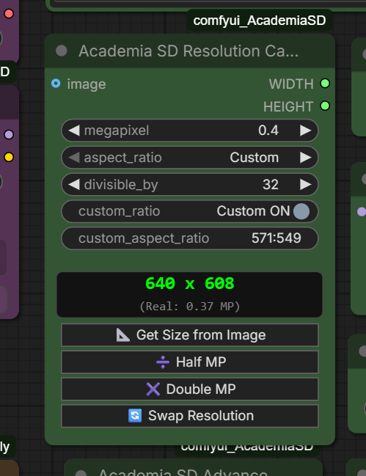
Task: Click the lavender socket on purple node
Action: 9,134
